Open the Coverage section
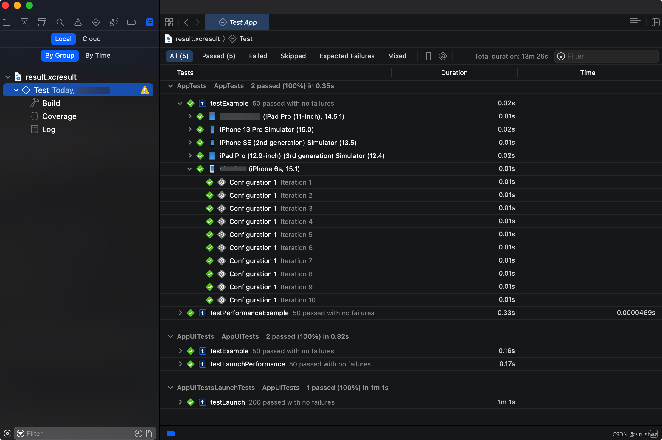662x440 pixels. pos(59,116)
